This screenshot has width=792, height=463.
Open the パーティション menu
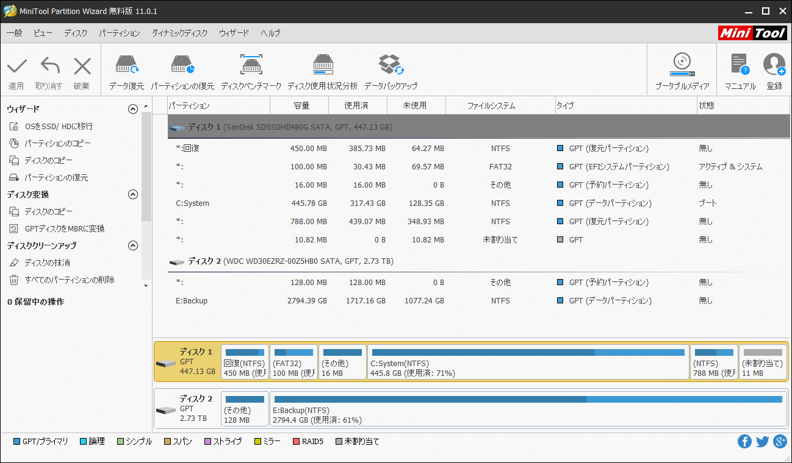[x=120, y=33]
